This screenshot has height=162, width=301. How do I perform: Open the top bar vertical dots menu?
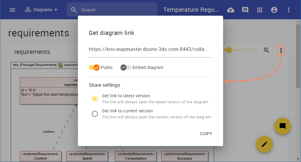pos(289,10)
